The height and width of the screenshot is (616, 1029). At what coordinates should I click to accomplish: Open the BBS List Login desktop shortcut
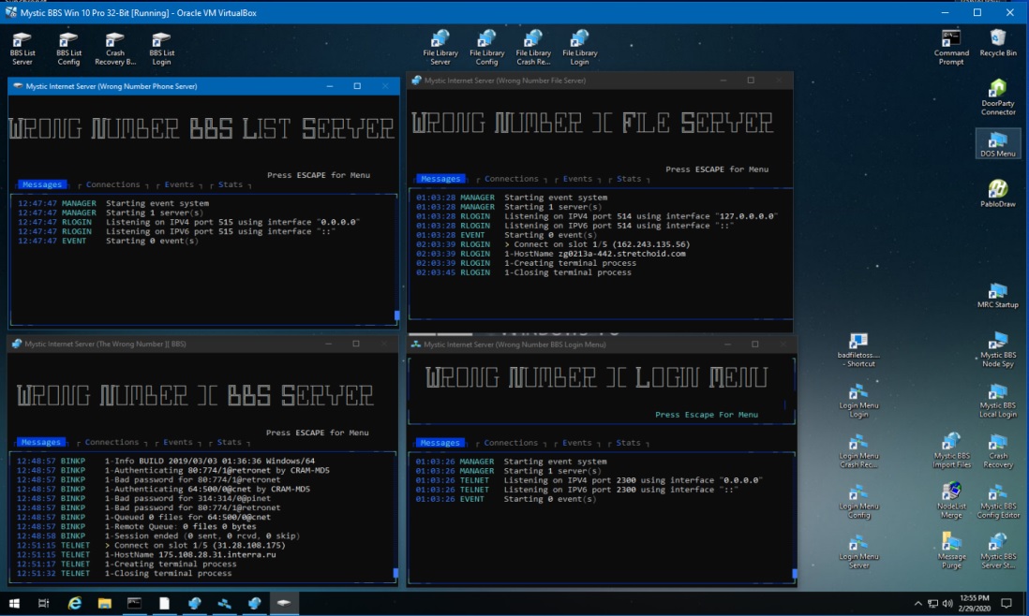click(x=161, y=49)
